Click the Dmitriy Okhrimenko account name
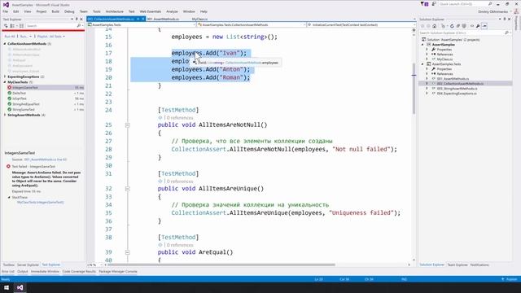 point(493,11)
